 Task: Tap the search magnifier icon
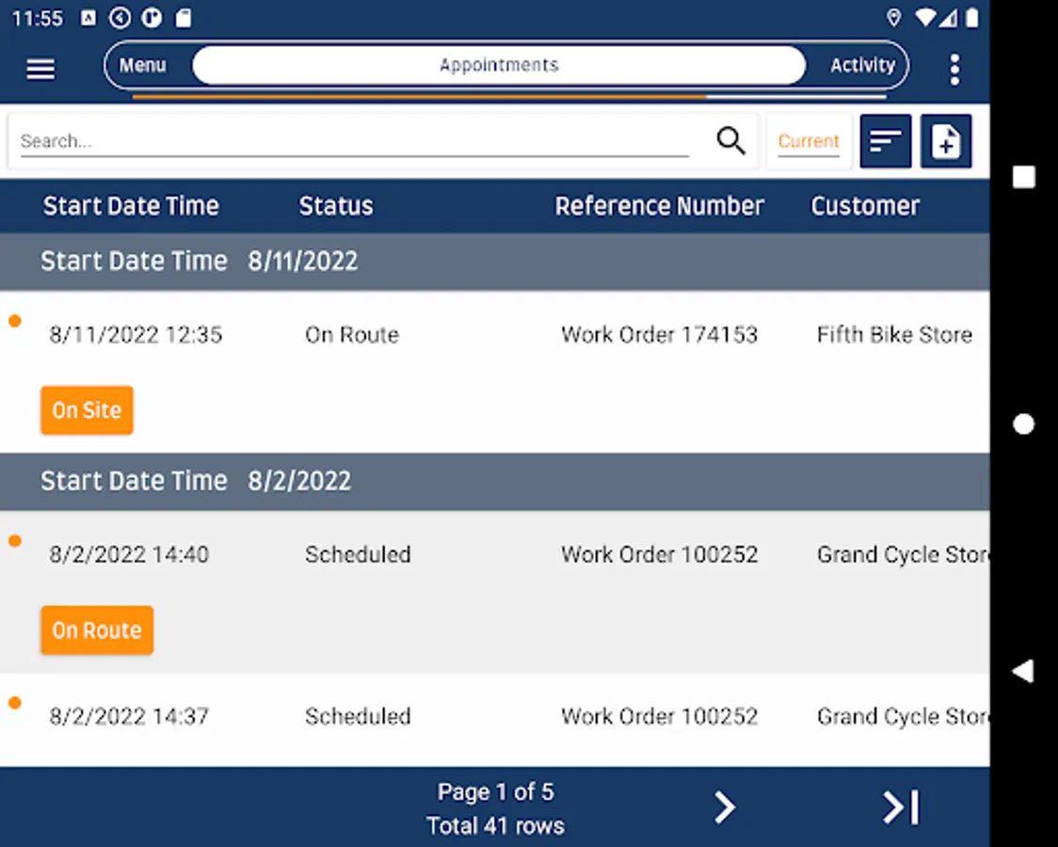click(x=730, y=141)
